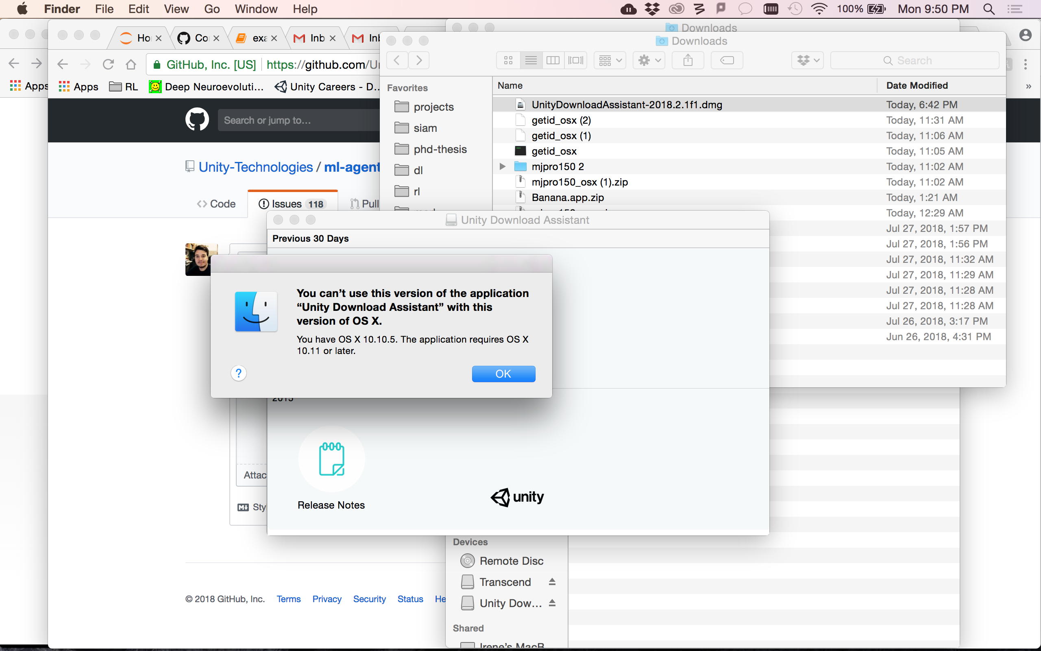Click OK to dismiss the OS X alert
The width and height of the screenshot is (1041, 651).
coord(503,374)
